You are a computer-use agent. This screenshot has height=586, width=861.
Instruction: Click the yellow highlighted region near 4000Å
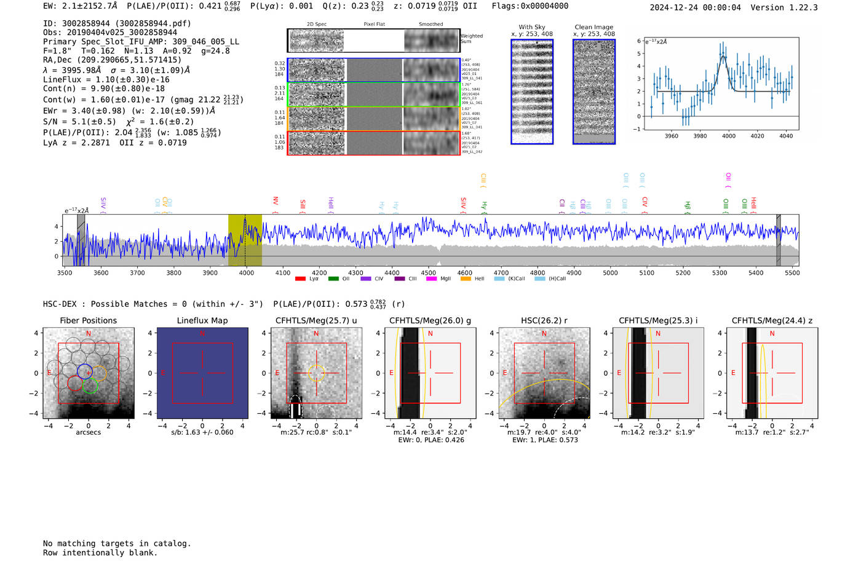pos(245,240)
